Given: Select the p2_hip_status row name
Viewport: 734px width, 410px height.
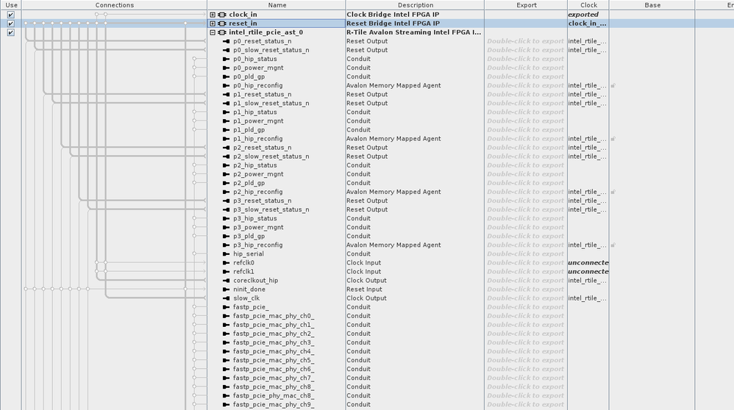Looking at the screenshot, I should pos(254,165).
